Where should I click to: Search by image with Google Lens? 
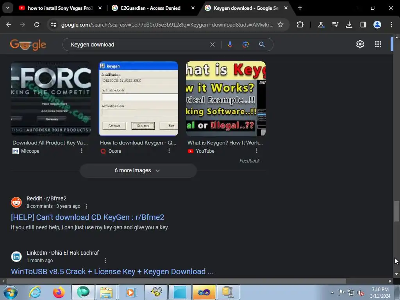[245, 45]
